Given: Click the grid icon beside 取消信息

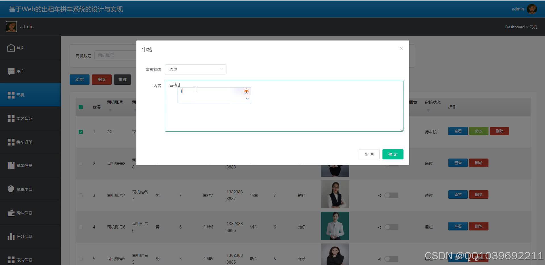Looking at the screenshot, I should [x=11, y=260].
